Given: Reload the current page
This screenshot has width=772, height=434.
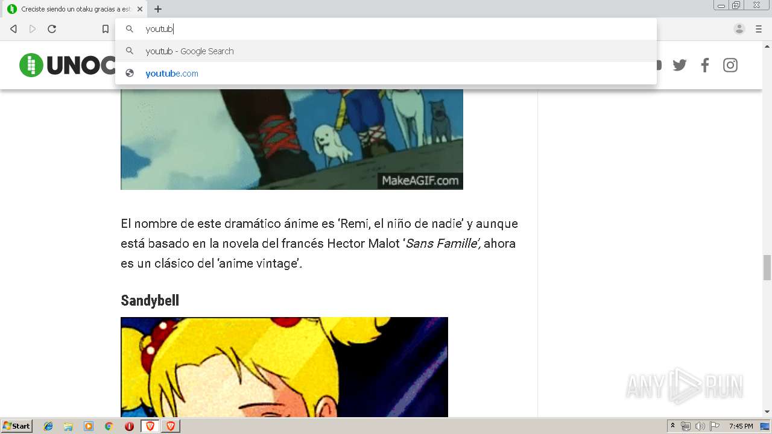Looking at the screenshot, I should point(52,29).
